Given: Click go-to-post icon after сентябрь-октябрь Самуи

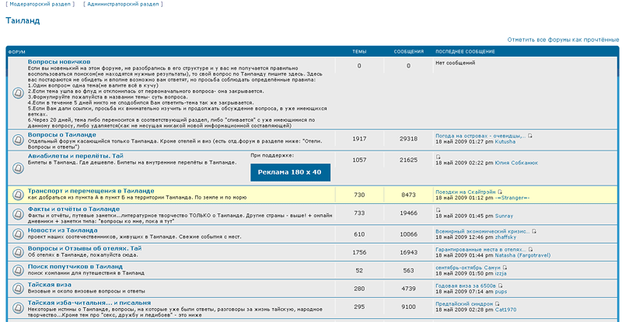Looking at the screenshot, I should click(505, 268).
